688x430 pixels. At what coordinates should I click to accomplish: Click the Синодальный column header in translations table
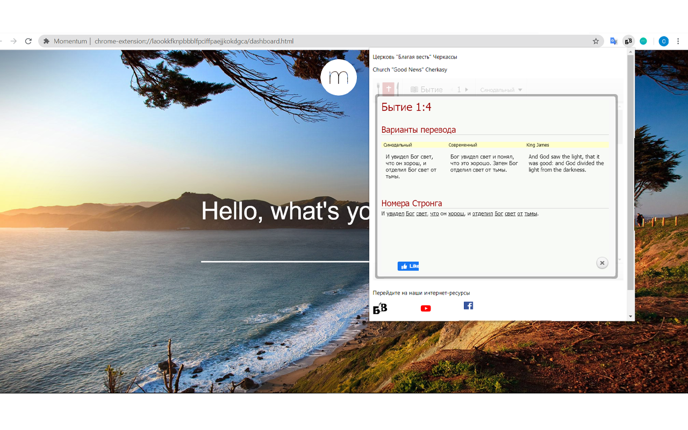coord(398,145)
